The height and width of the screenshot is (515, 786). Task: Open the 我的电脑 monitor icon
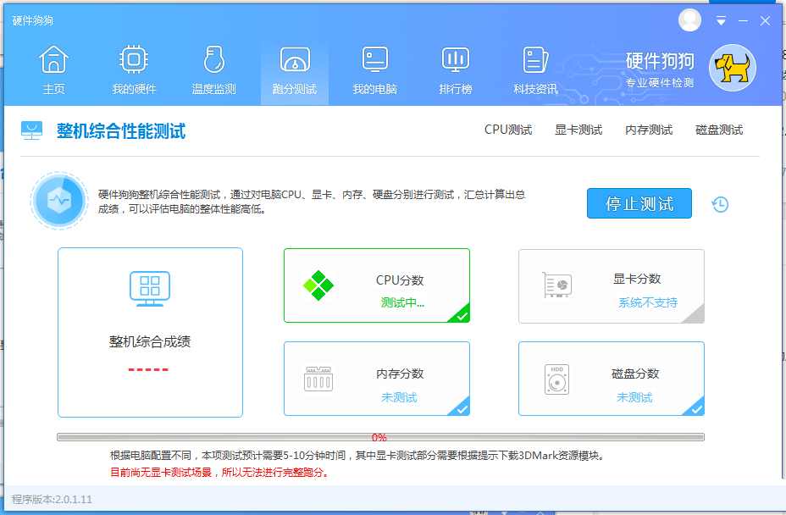pos(375,59)
